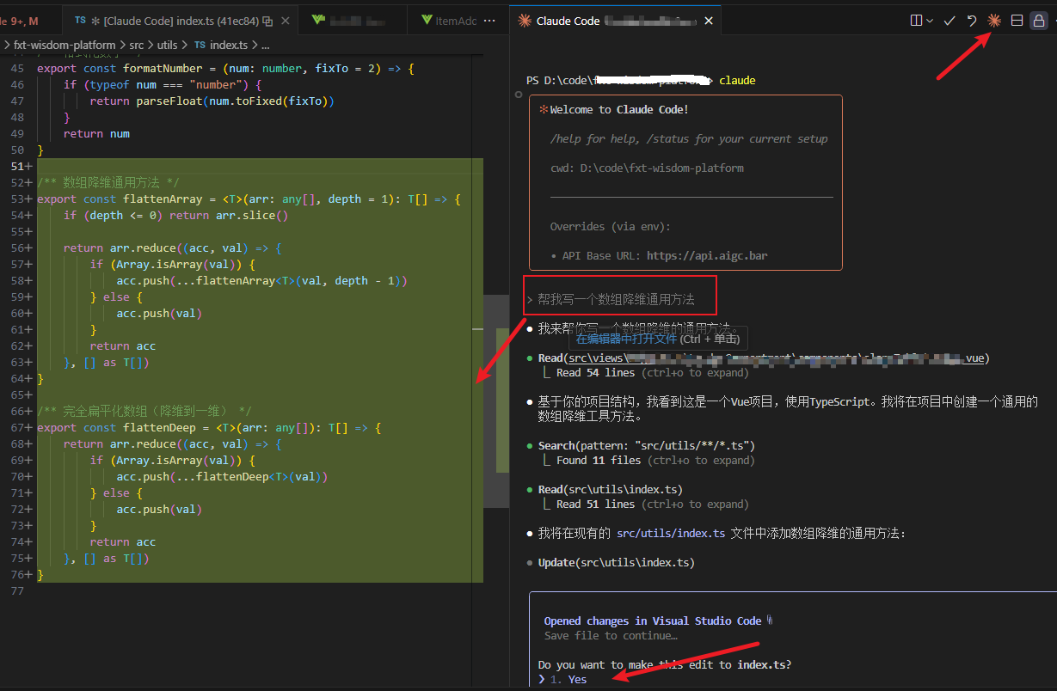Image resolution: width=1057 pixels, height=691 pixels.
Task: Click the editor layout rows icon
Action: coord(1017,21)
